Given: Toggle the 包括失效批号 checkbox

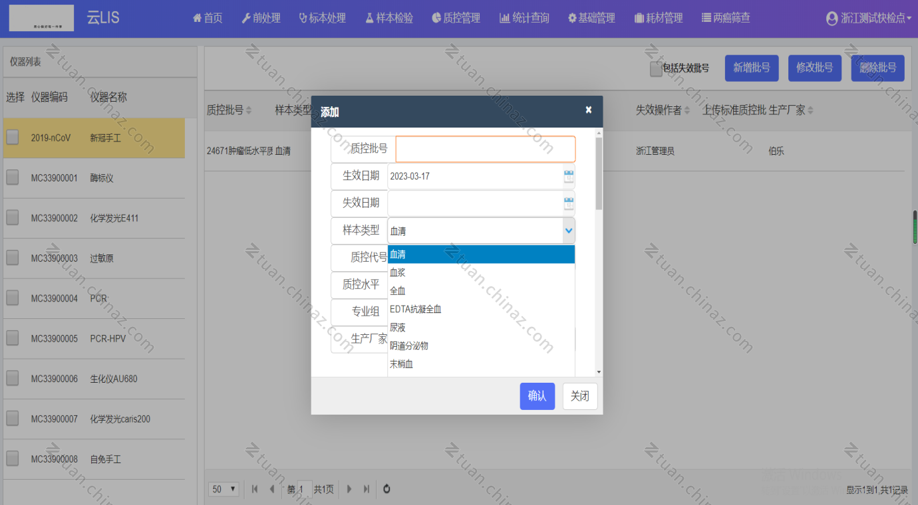Looking at the screenshot, I should click(x=656, y=69).
